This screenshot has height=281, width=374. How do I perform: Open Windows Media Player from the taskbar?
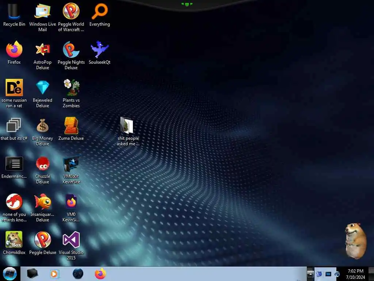click(54, 274)
